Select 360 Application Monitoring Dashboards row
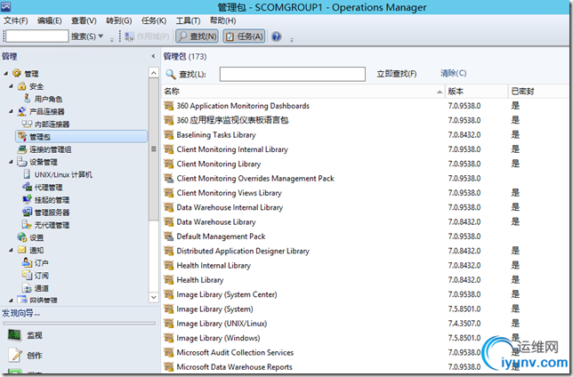Image resolution: width=573 pixels, height=377 pixels. pyautogui.click(x=364, y=106)
